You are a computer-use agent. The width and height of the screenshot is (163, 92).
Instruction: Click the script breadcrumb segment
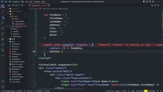point(55,9)
